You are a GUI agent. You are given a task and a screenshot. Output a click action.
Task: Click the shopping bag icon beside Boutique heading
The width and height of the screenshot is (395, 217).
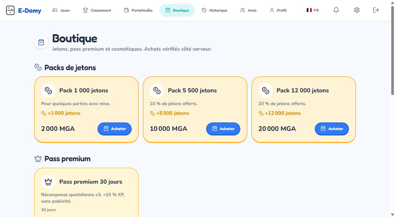(x=41, y=42)
